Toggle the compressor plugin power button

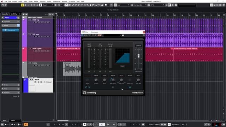82,35
